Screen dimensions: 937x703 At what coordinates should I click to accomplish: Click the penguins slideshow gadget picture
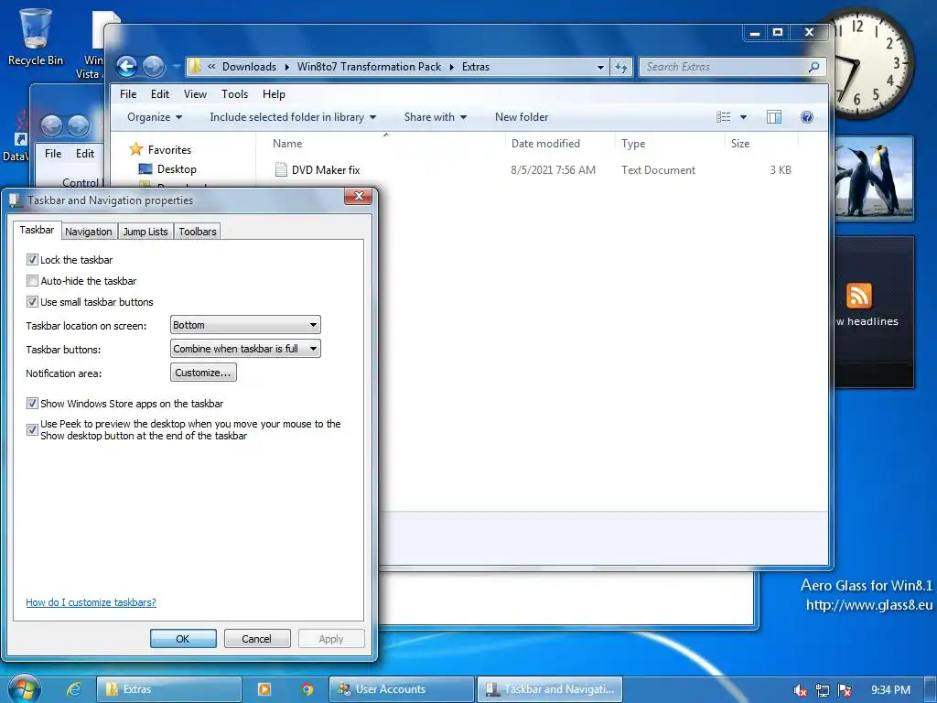(874, 178)
